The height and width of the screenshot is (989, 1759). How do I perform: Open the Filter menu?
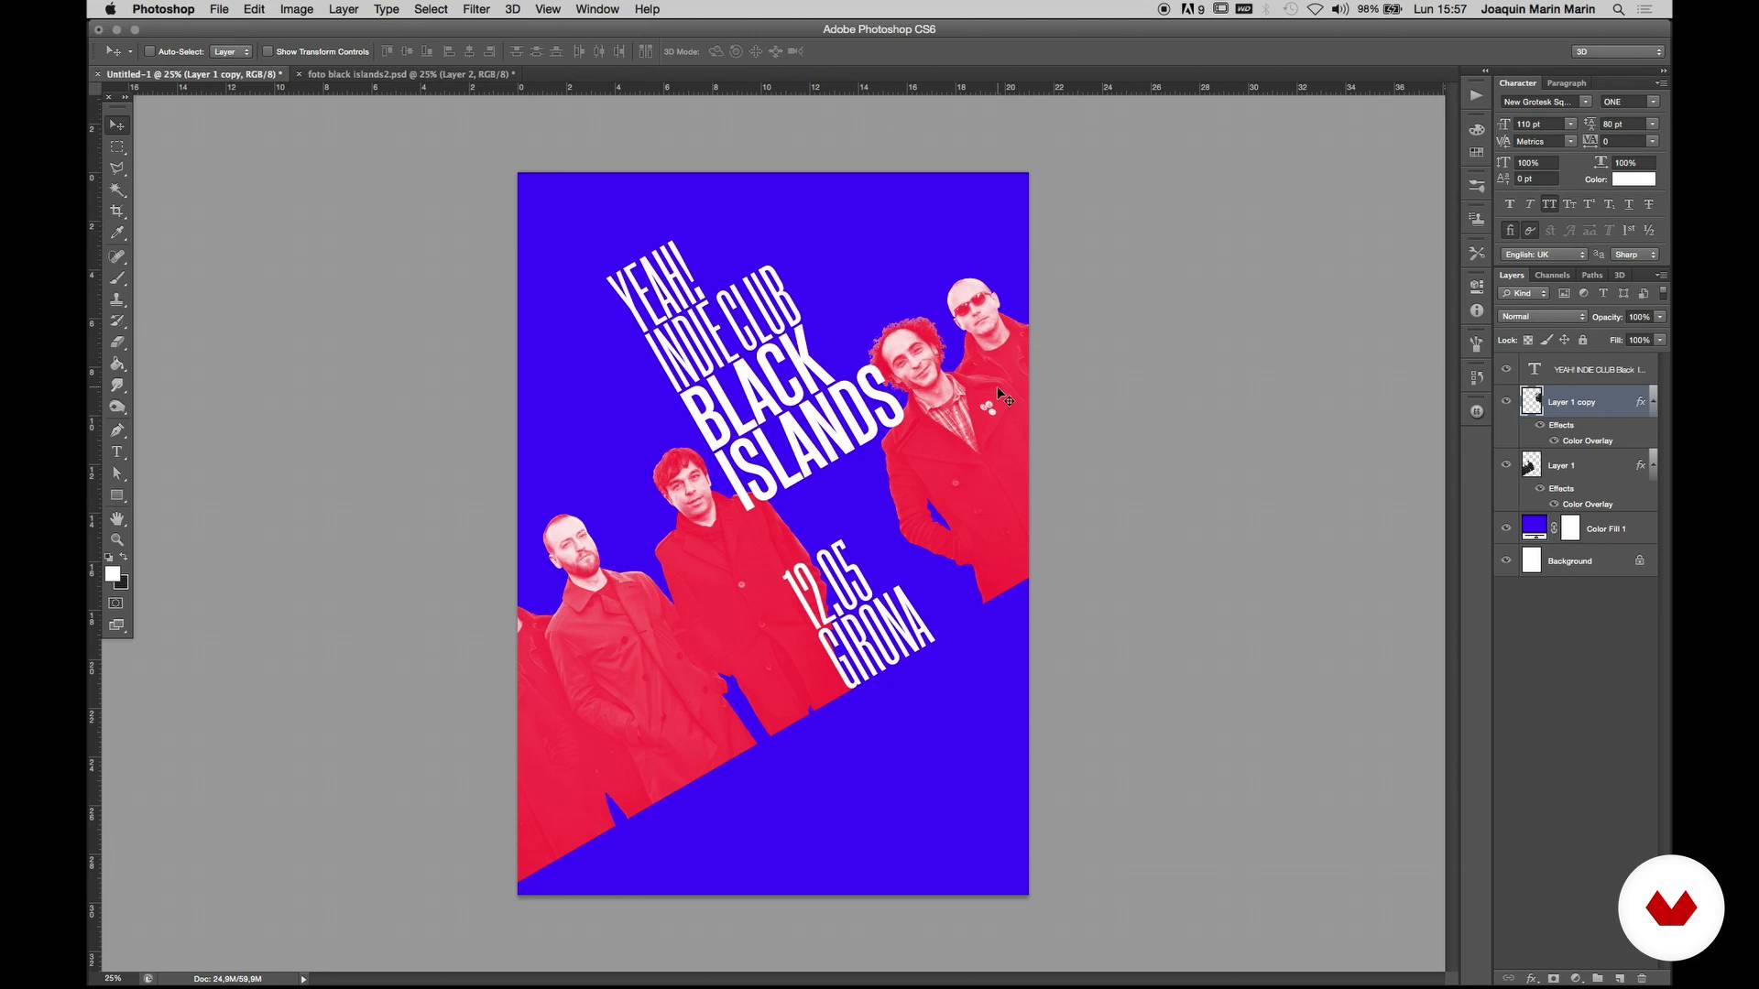476,9
